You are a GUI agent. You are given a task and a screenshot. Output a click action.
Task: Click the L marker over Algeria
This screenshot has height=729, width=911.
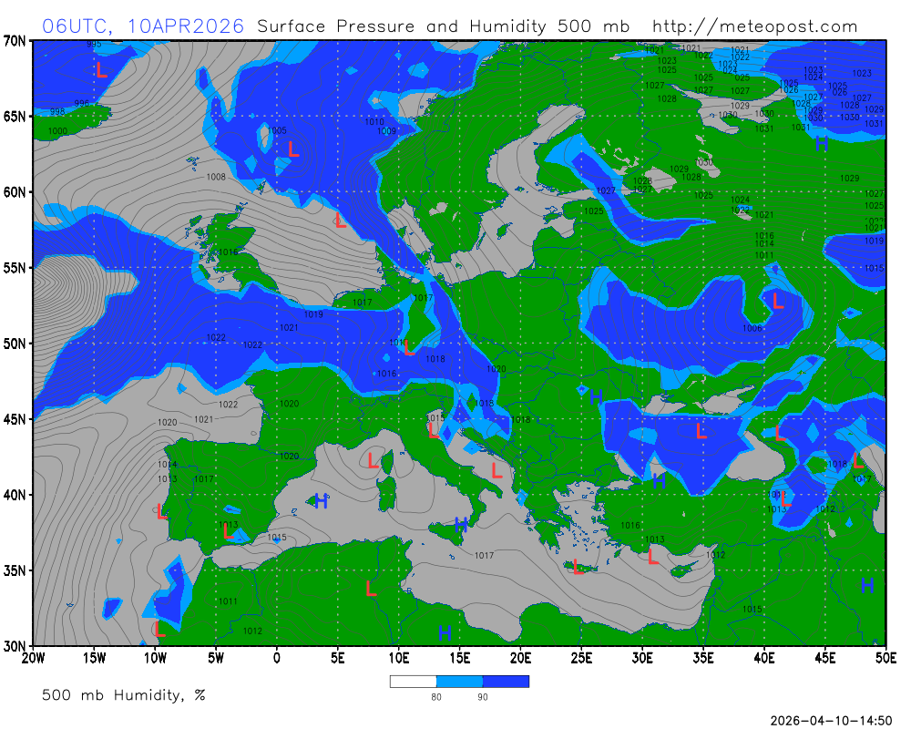371,589
